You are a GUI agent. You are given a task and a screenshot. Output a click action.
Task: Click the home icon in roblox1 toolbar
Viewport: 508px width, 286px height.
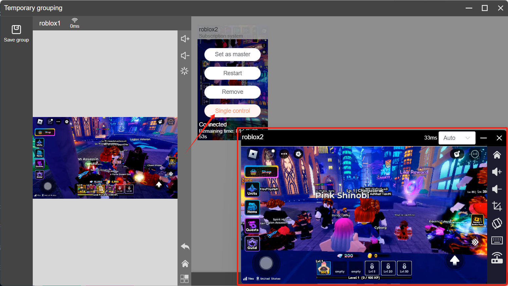[x=185, y=263]
